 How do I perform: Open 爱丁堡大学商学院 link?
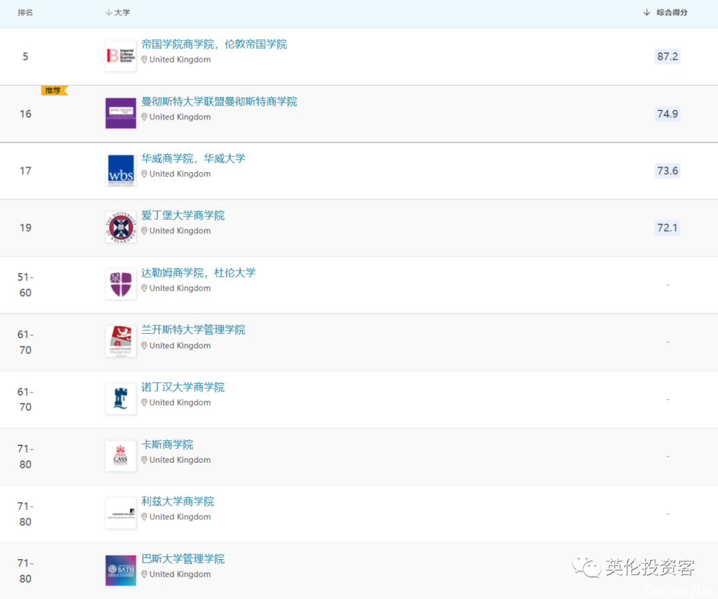[183, 215]
